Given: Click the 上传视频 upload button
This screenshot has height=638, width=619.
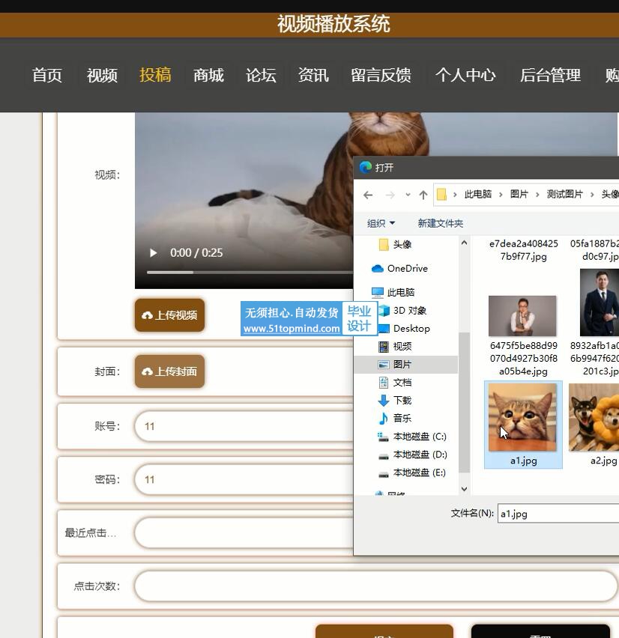Looking at the screenshot, I should 169,315.
